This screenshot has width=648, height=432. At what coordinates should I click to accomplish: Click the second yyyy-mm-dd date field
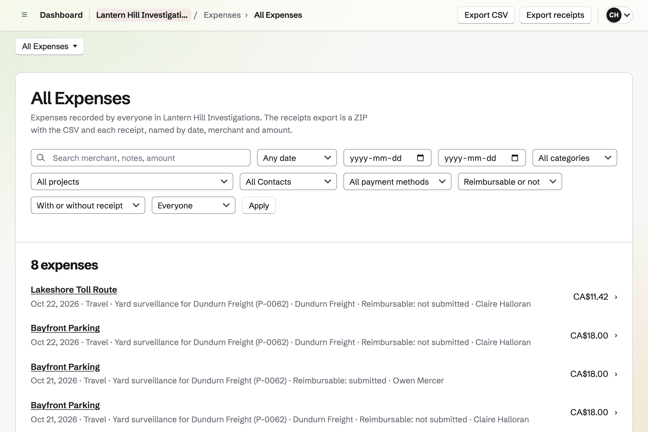point(482,158)
